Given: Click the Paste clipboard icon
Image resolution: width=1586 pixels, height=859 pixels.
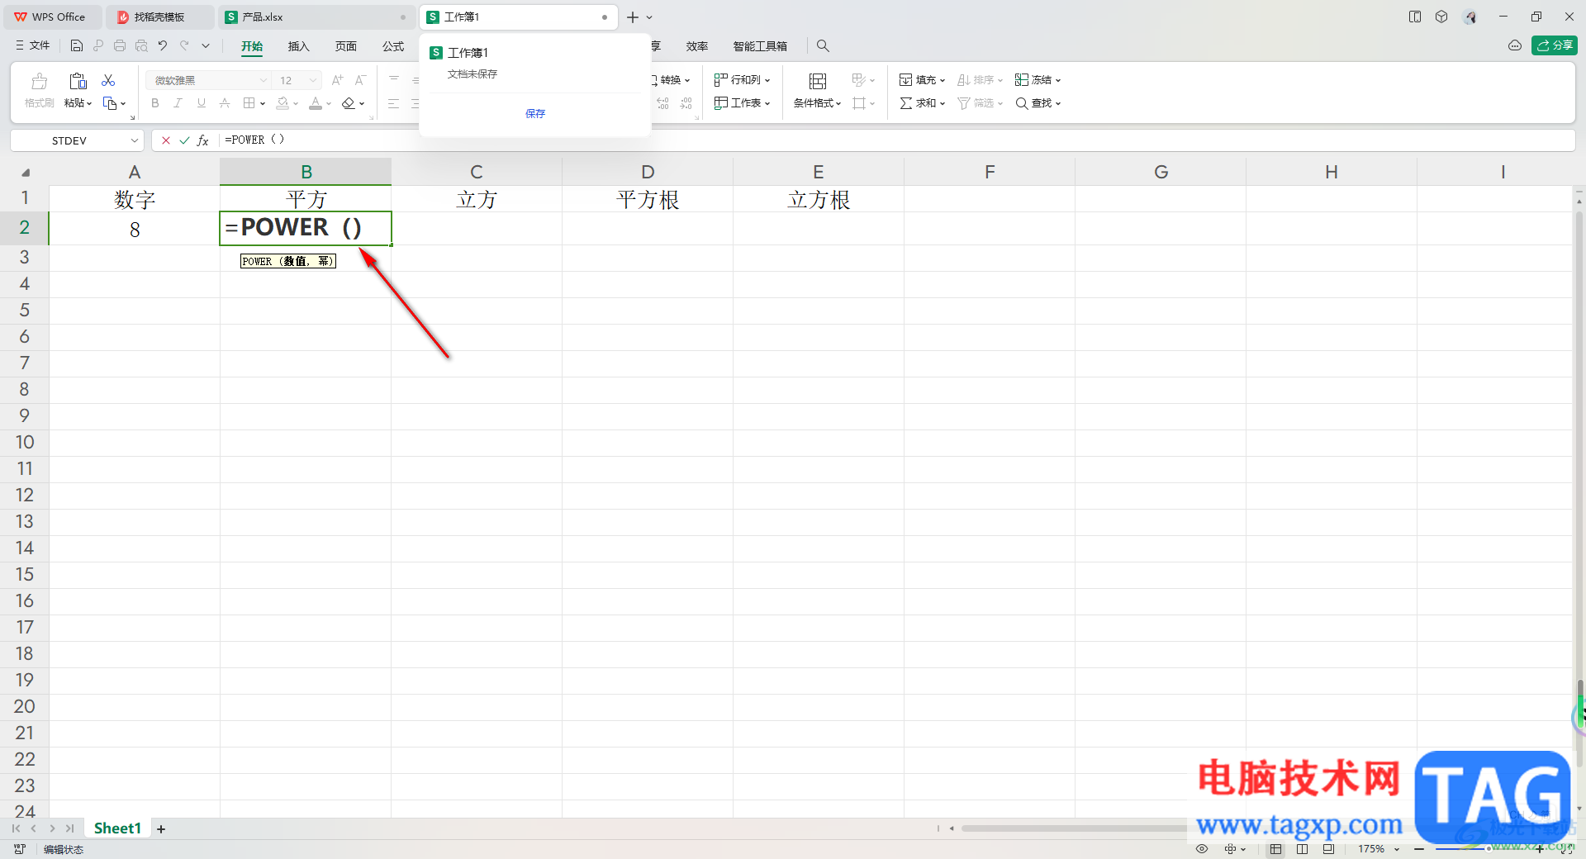Looking at the screenshot, I should 78,81.
